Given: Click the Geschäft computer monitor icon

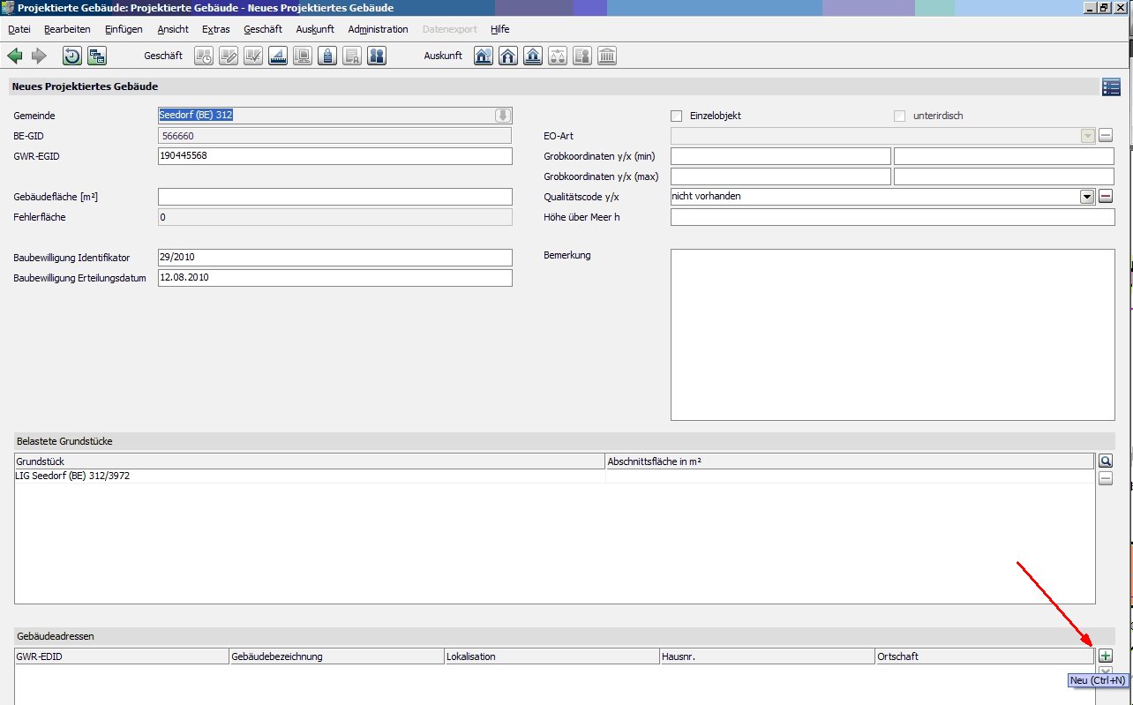Looking at the screenshot, I should pos(303,56).
